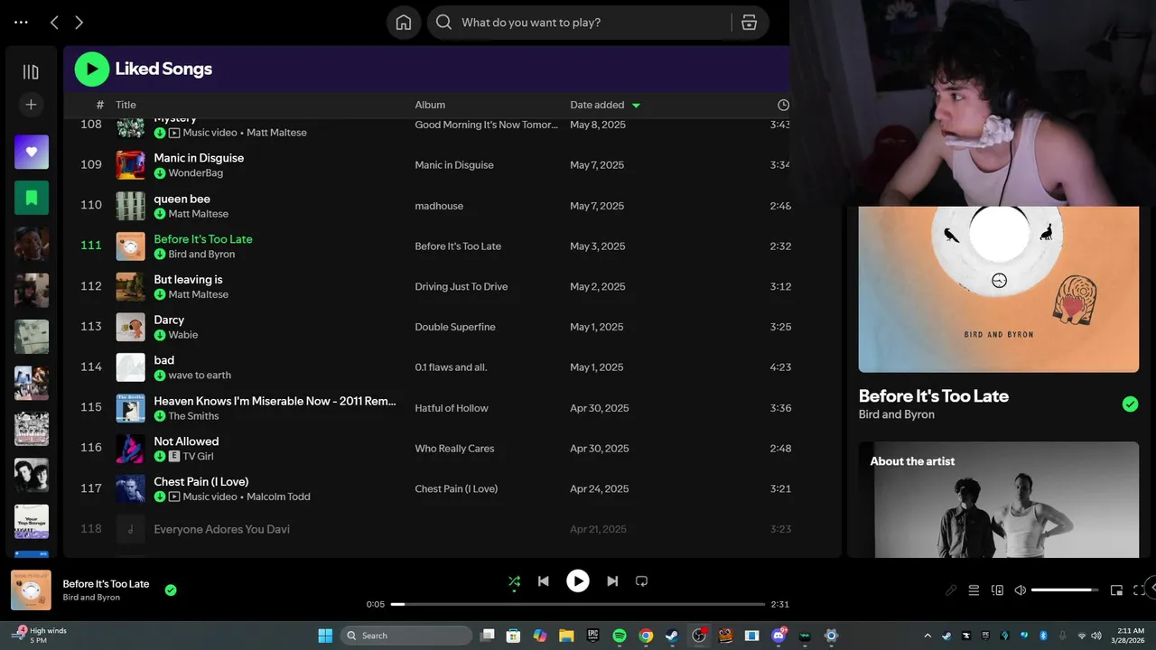Open the miniplayer icon
This screenshot has height=650, width=1156.
[1116, 590]
